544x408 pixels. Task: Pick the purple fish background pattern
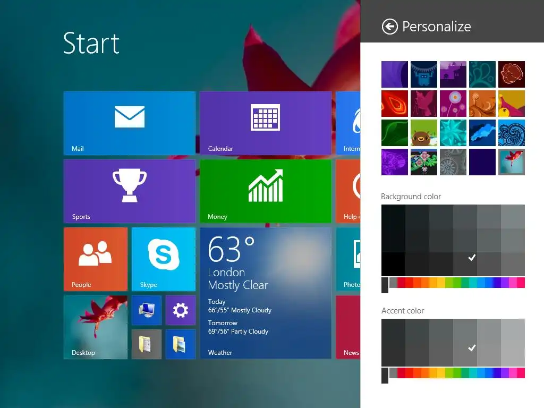tap(395, 162)
